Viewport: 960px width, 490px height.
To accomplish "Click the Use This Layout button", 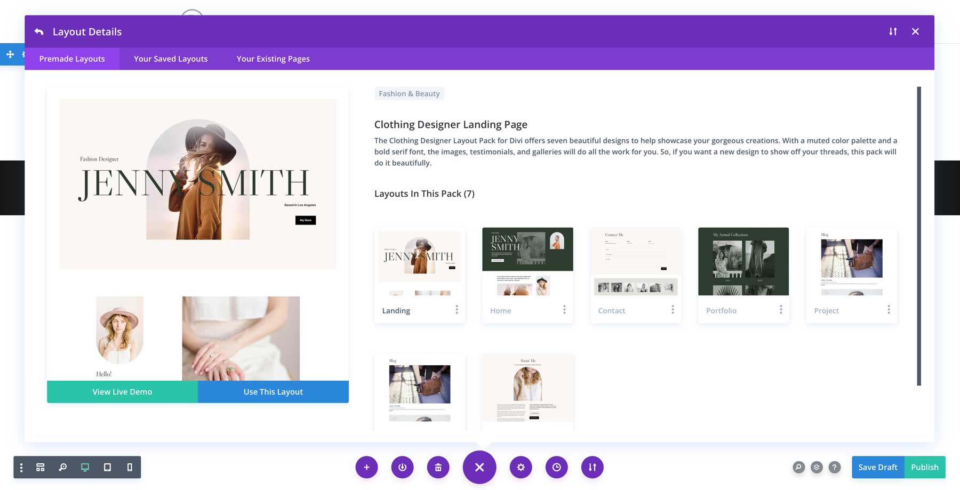I will [x=273, y=391].
